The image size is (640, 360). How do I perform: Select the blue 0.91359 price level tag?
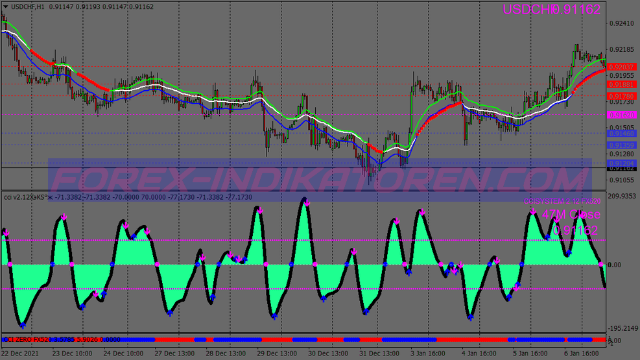pos(622,145)
